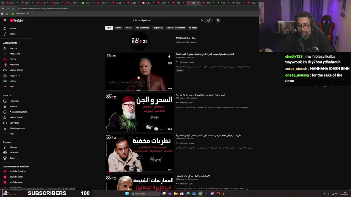Open the taskbar volume icon
This screenshot has height=197, width=351.
(x=336, y=194)
